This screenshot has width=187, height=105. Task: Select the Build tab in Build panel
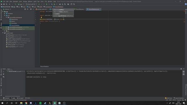point(4,69)
